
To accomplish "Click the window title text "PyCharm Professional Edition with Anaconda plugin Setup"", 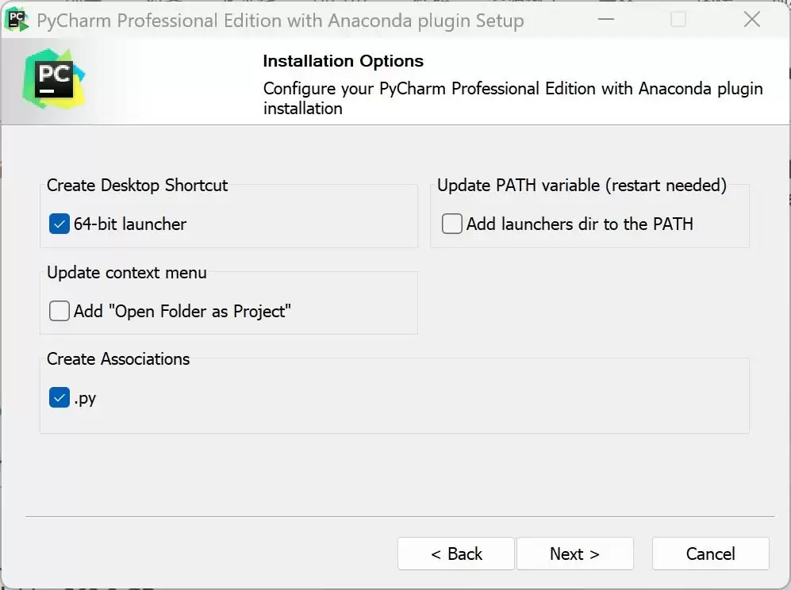I will tap(281, 21).
